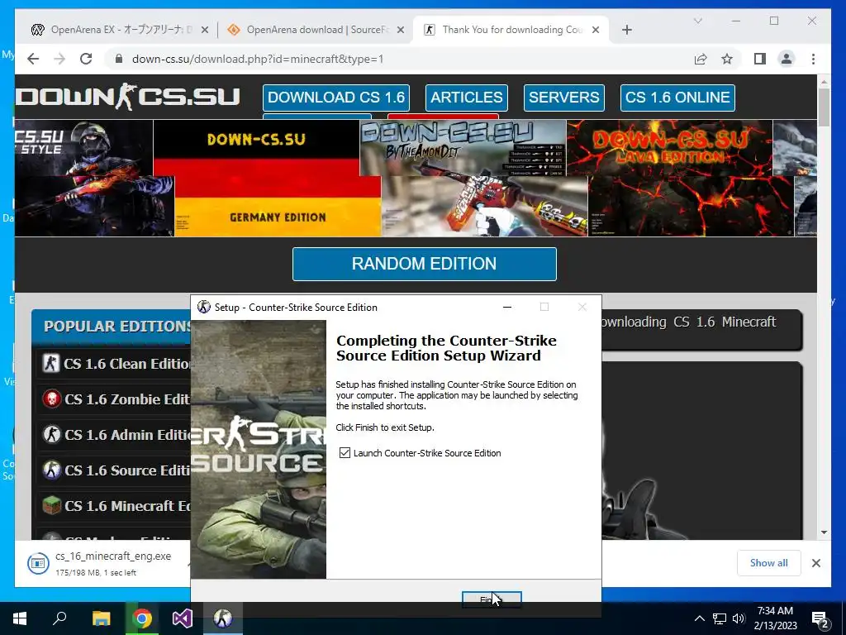Open Chrome side panel icon

760,59
